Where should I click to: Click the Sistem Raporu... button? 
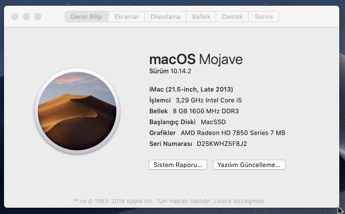tap(178, 165)
